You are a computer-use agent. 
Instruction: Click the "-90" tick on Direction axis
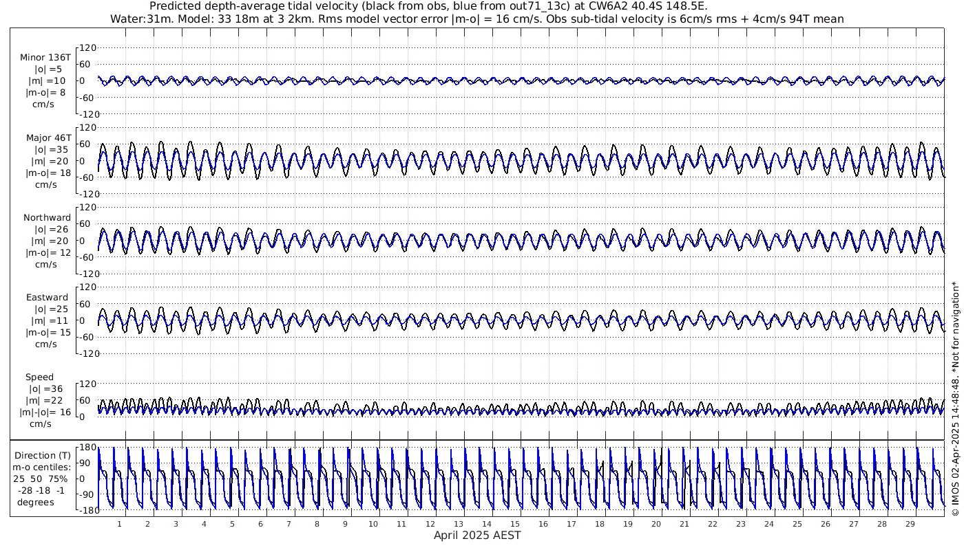coord(87,494)
